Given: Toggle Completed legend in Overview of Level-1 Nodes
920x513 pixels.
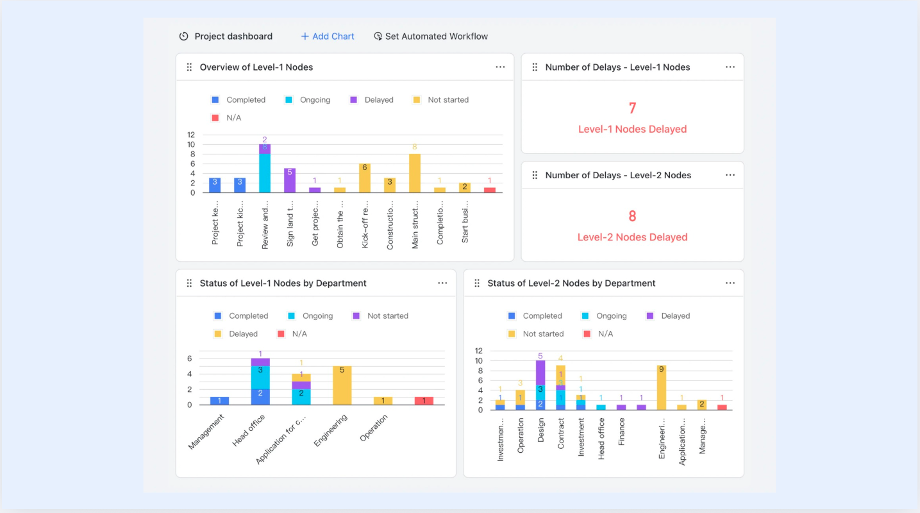Looking at the screenshot, I should 238,100.
